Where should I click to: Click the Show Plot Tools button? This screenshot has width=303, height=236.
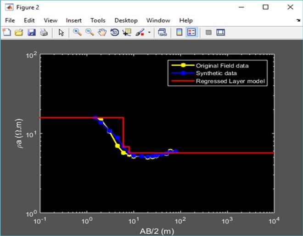(221, 33)
